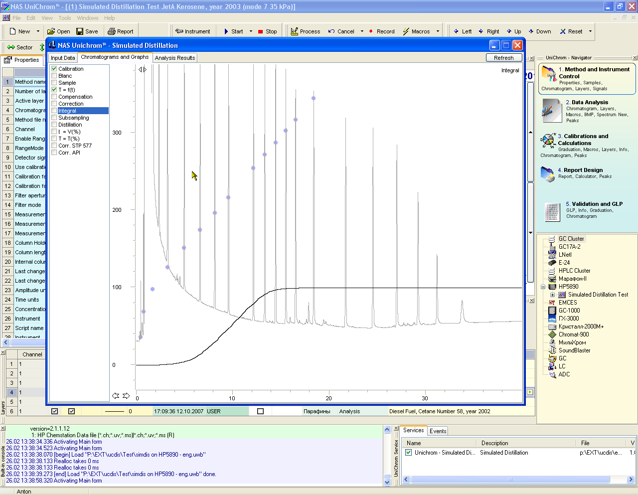Move the view with the Up arrow
638x495 pixels.
[x=509, y=31]
